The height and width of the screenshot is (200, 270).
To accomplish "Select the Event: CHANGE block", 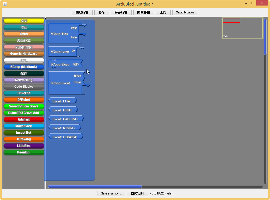I will point(66,137).
